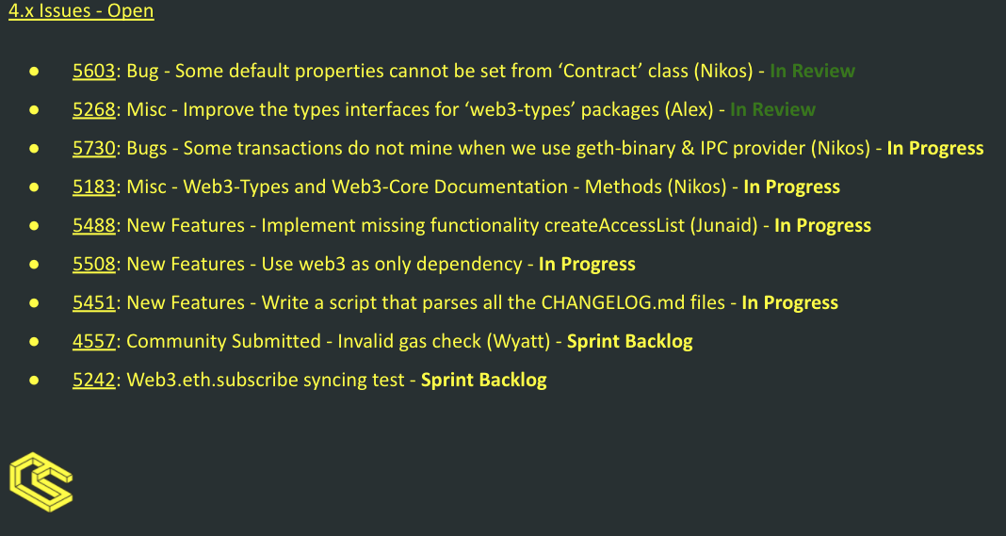
Task: Click 'In Progress' status for geth-binary bug
Action: pyautogui.click(x=934, y=148)
